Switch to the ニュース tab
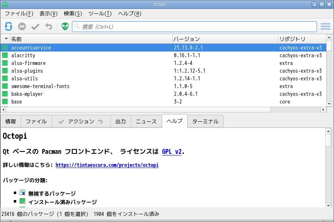 (x=146, y=121)
